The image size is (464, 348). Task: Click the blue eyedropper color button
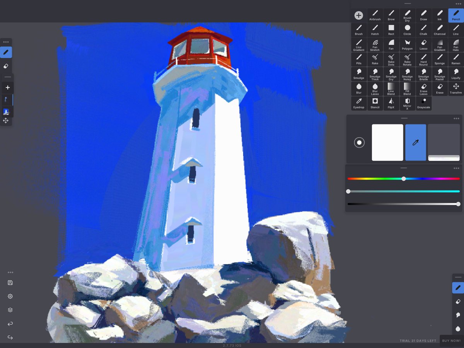point(416,142)
